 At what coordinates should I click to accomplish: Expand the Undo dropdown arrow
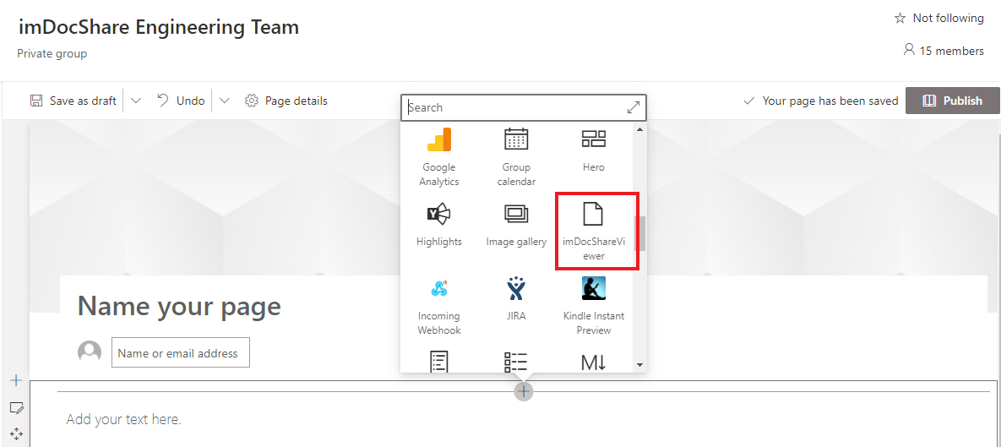coord(224,101)
